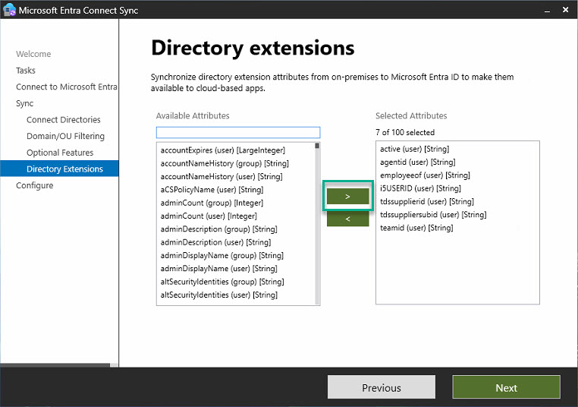
Task: Go back with the Previous button
Action: pyautogui.click(x=381, y=387)
